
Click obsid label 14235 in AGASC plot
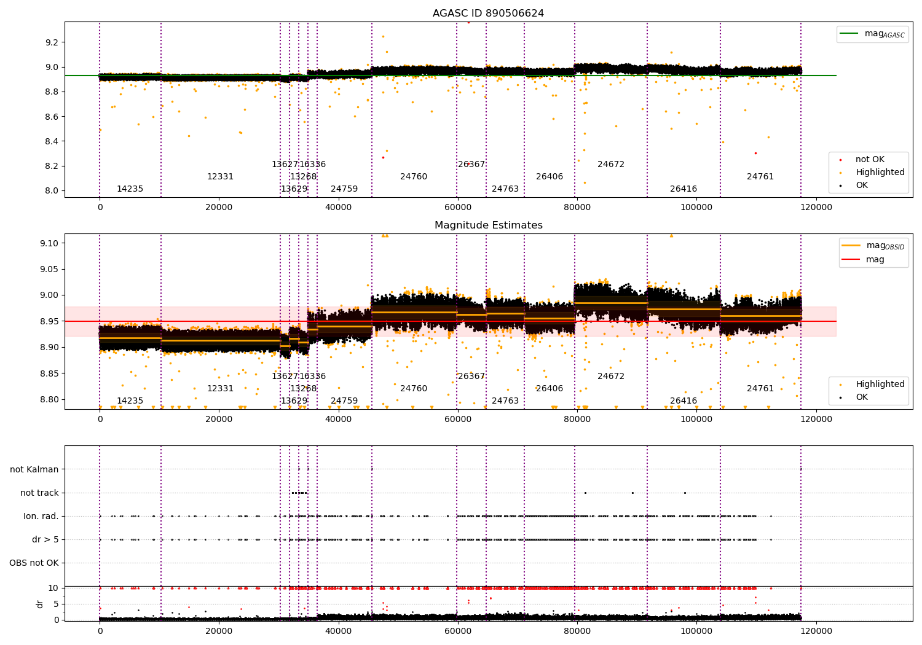[130, 189]
